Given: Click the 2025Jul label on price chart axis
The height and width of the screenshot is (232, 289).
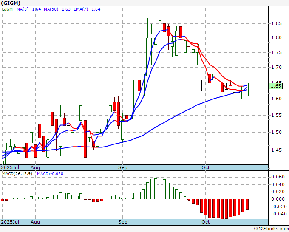Looking at the screenshot, I should (x=10, y=167).
